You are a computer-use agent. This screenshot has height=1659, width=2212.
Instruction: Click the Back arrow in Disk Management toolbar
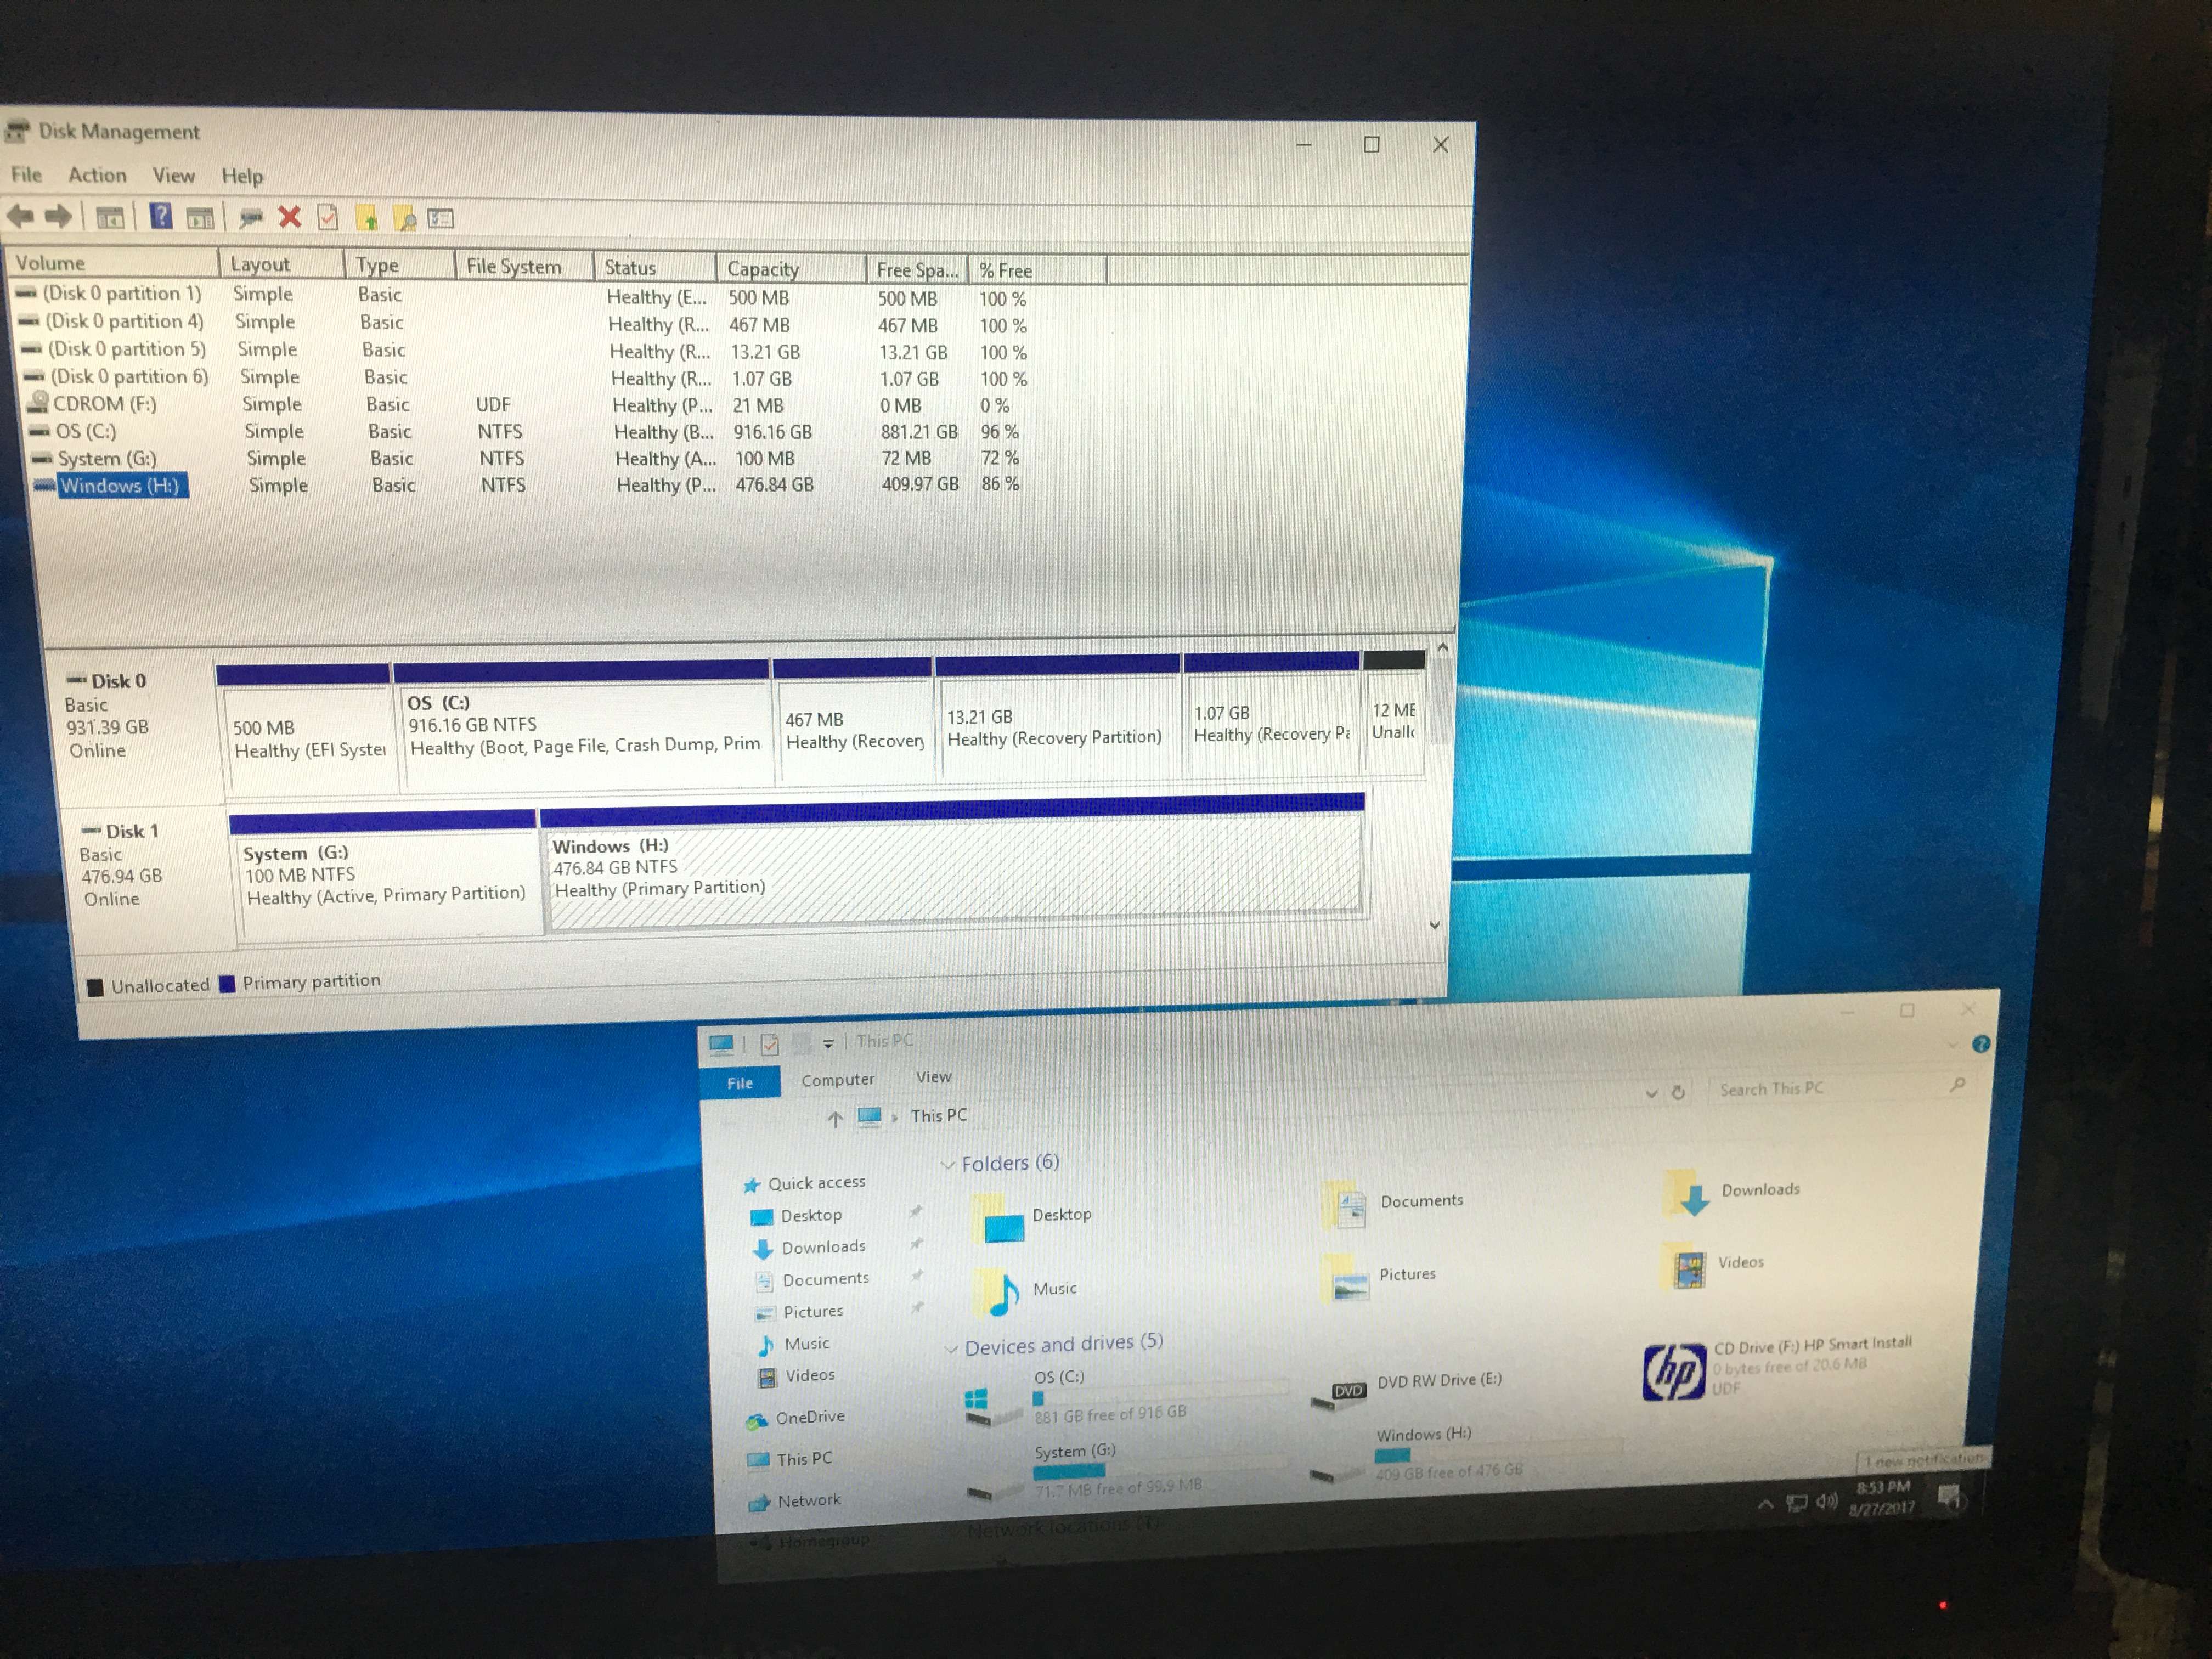click(x=21, y=215)
